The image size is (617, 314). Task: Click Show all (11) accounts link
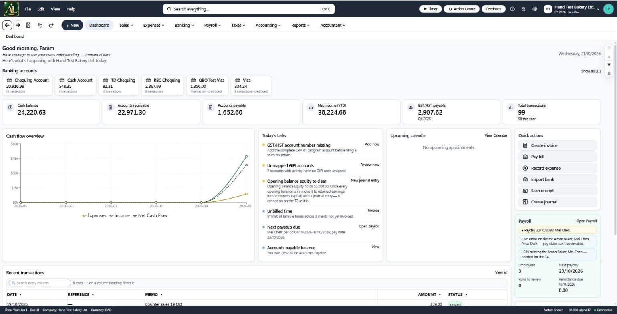click(x=591, y=71)
